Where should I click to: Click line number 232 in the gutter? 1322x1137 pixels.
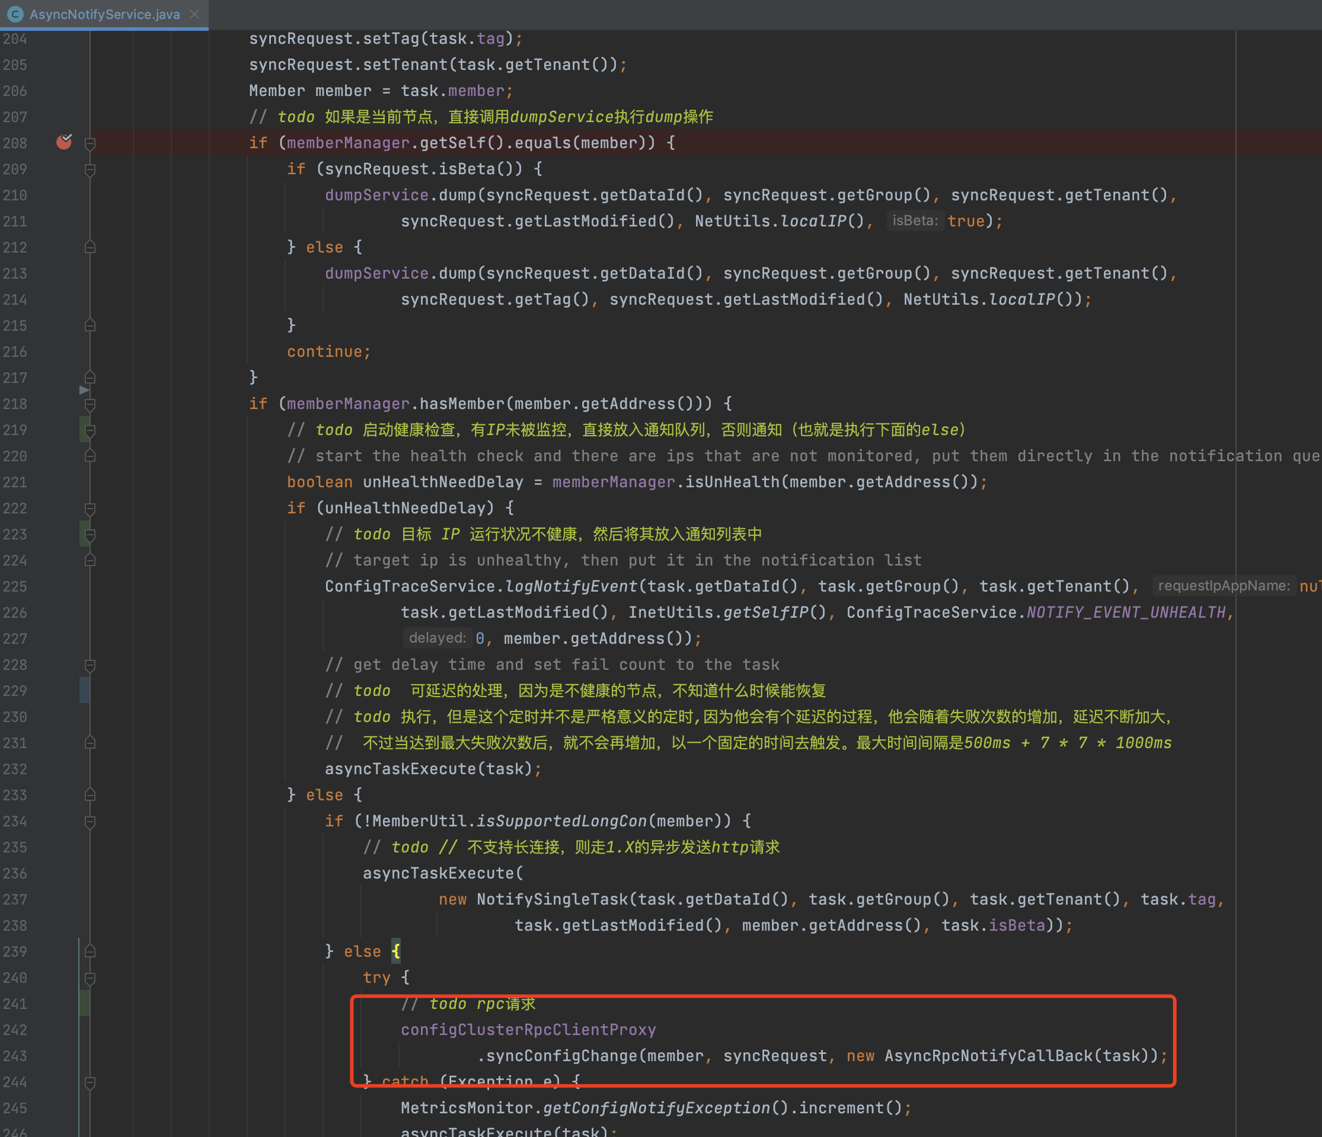(15, 769)
